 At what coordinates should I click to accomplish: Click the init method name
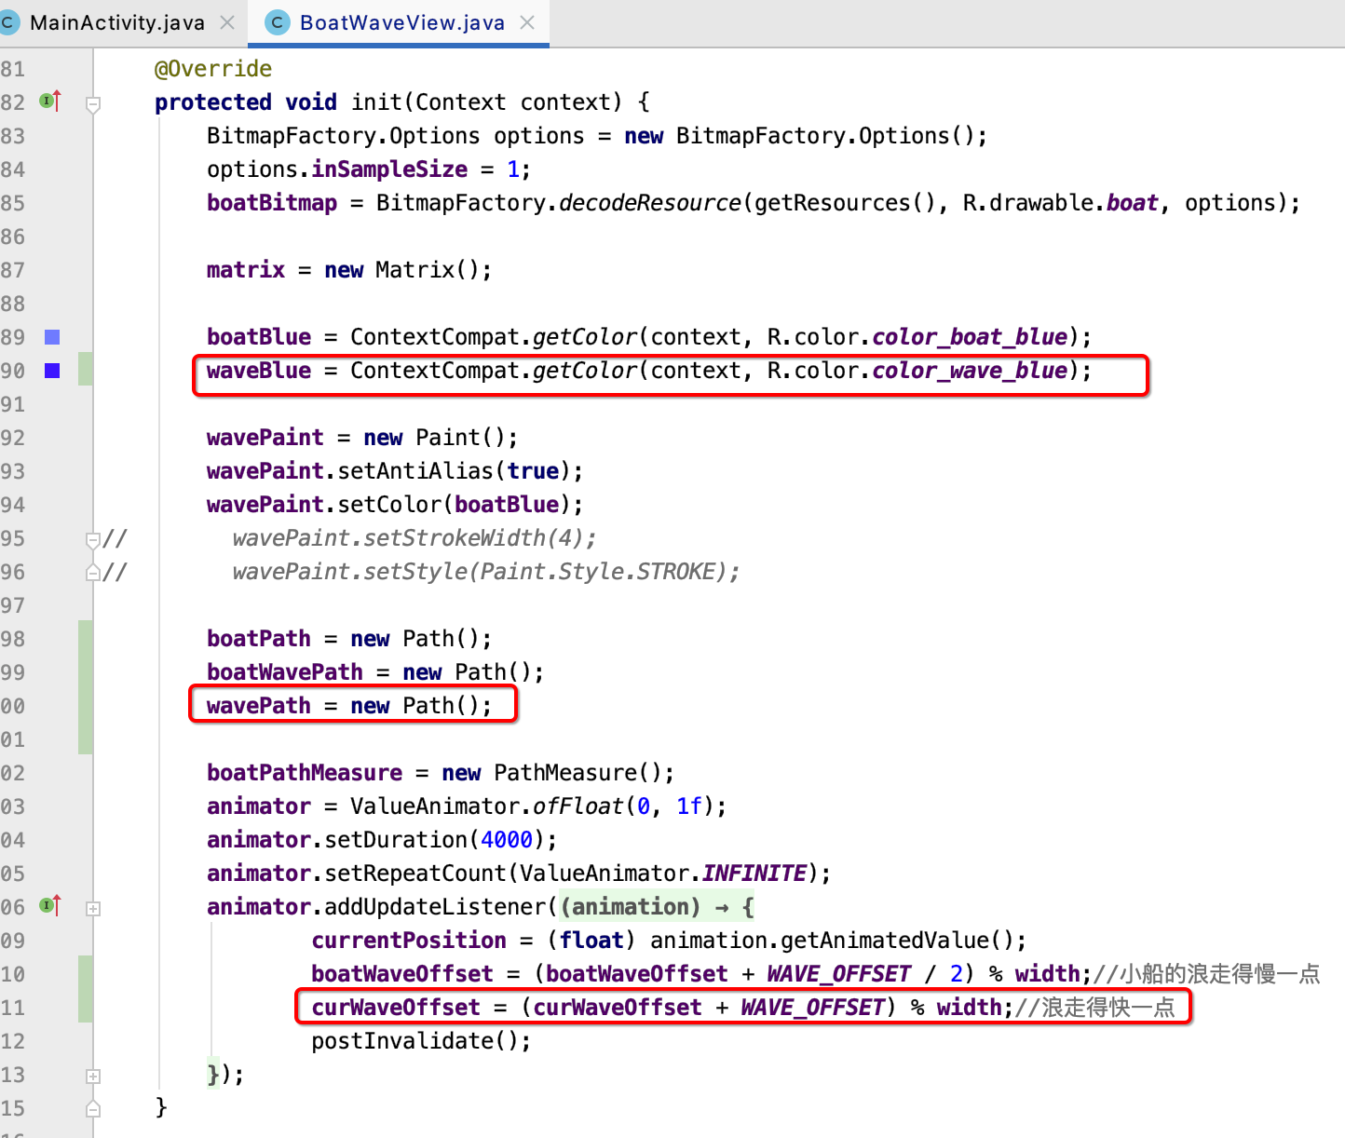pyautogui.click(x=376, y=102)
